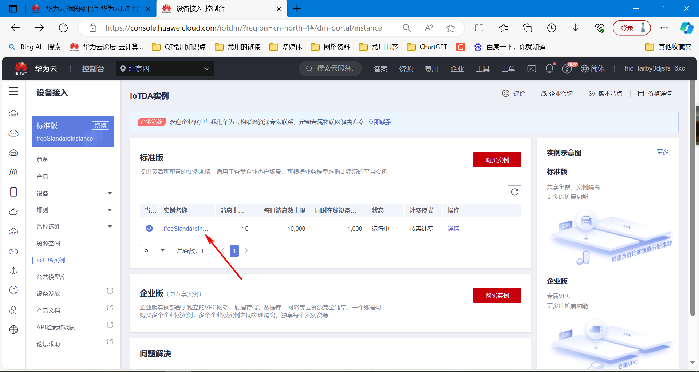Open the 费用 top navigation item
This screenshot has height=372, width=699.
[x=431, y=68]
